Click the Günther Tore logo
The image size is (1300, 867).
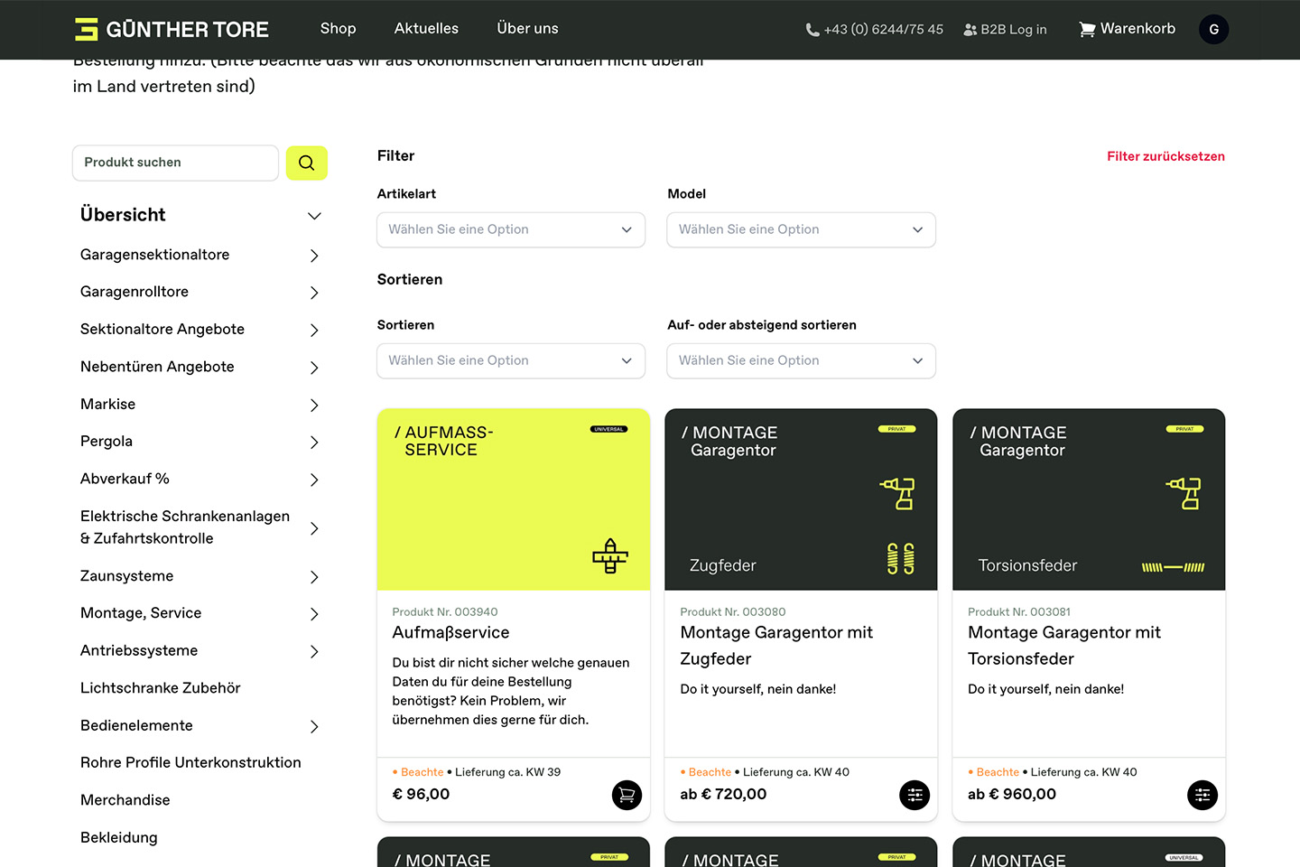[x=172, y=30]
